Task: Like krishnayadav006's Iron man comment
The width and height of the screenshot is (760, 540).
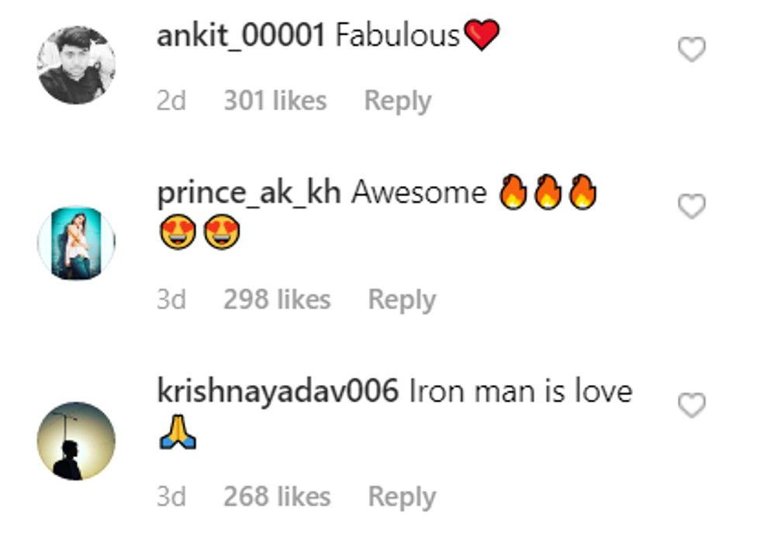Action: [692, 405]
